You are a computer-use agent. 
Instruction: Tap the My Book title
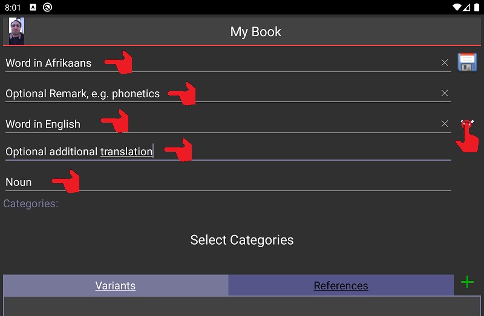(x=255, y=32)
